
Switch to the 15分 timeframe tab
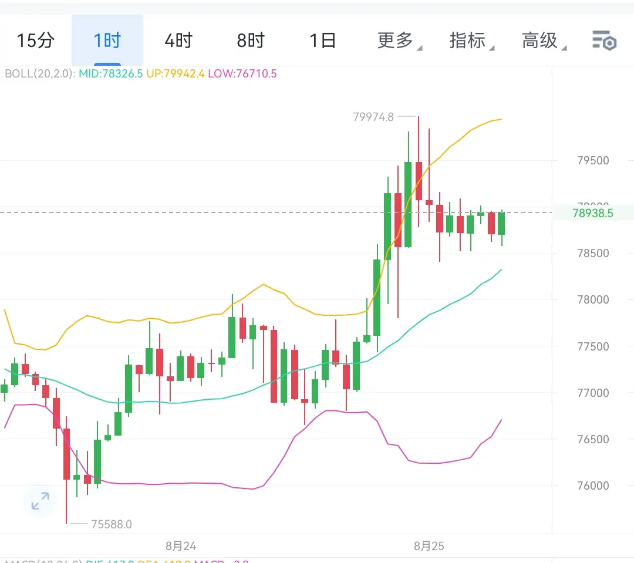36,41
